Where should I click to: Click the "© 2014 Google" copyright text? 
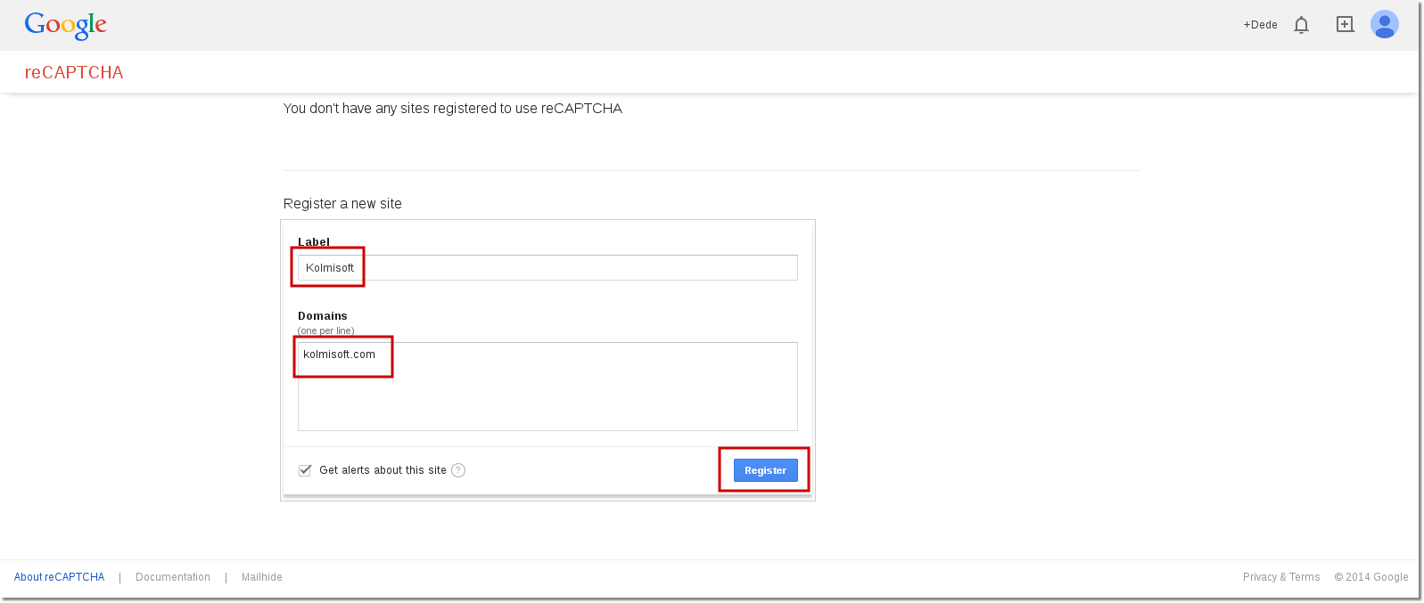[1371, 577]
